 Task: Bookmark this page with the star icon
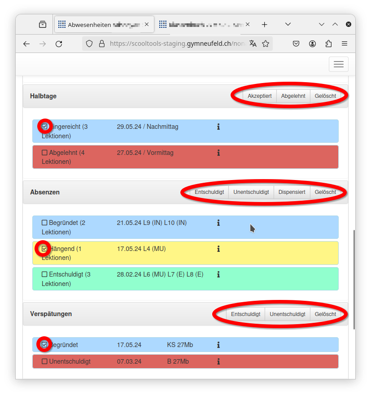tap(266, 44)
